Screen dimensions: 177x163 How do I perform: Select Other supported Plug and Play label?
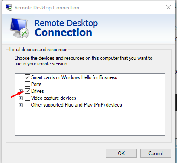(76, 105)
